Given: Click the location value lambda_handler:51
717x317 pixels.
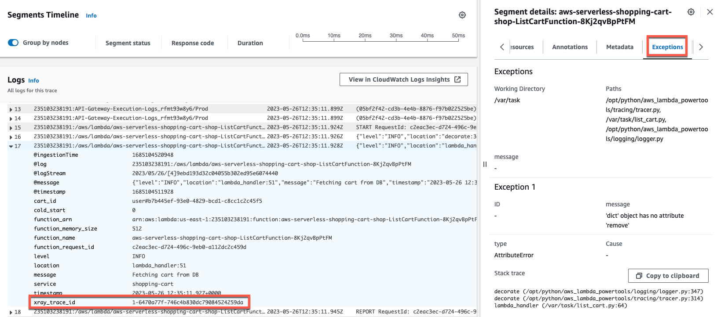Looking at the screenshot, I should (159, 266).
